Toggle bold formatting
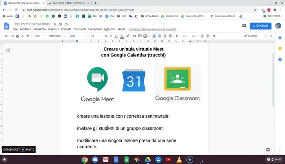This screenshot has height=164, width=285. tap(105, 36)
